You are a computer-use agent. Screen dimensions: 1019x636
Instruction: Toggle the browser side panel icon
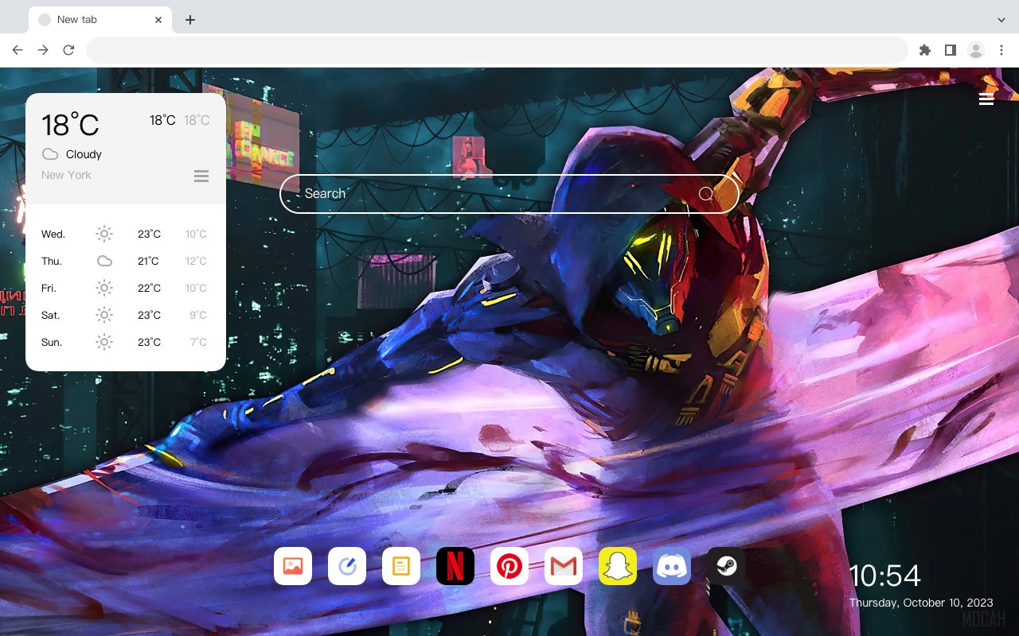(950, 50)
